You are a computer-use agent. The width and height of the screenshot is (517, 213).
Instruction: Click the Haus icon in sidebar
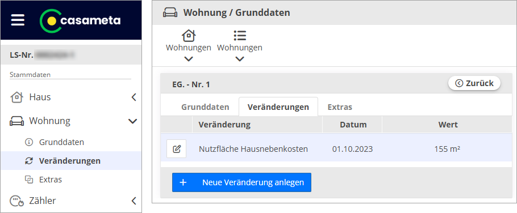(17, 97)
